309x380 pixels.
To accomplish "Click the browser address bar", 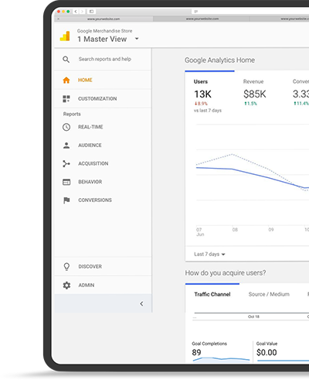I will tap(250, 12).
